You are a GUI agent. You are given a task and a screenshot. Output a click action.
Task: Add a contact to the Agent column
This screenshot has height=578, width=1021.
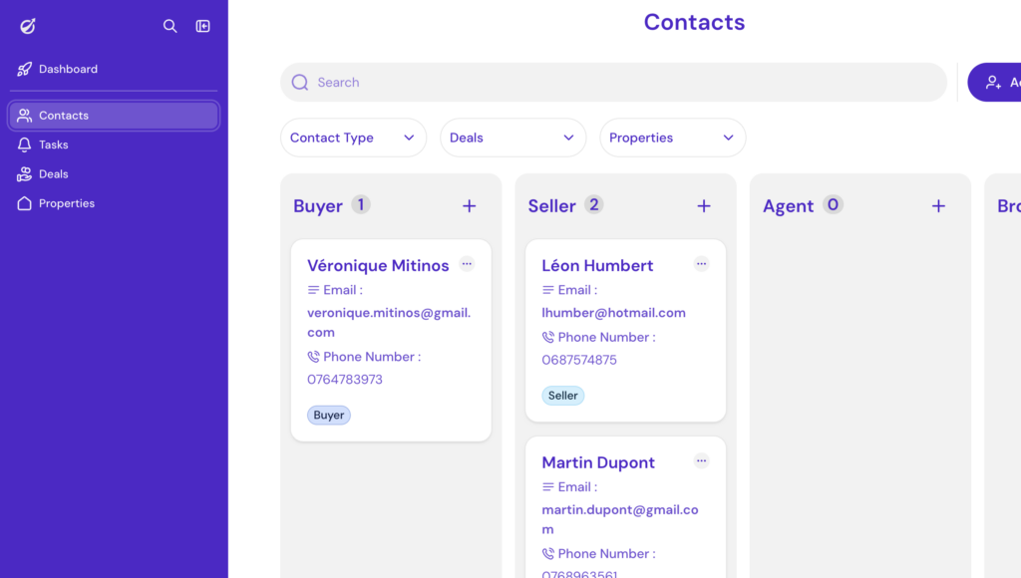(x=938, y=206)
